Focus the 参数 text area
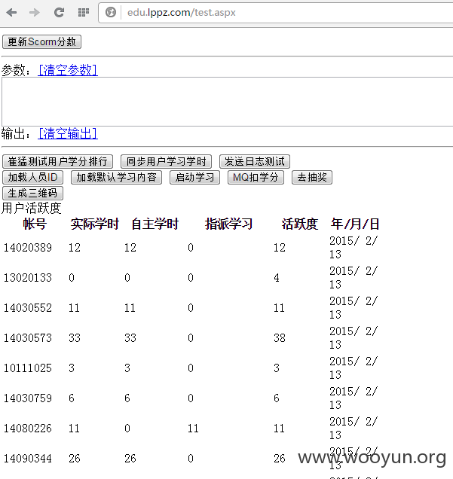The height and width of the screenshot is (479, 453). [228, 102]
